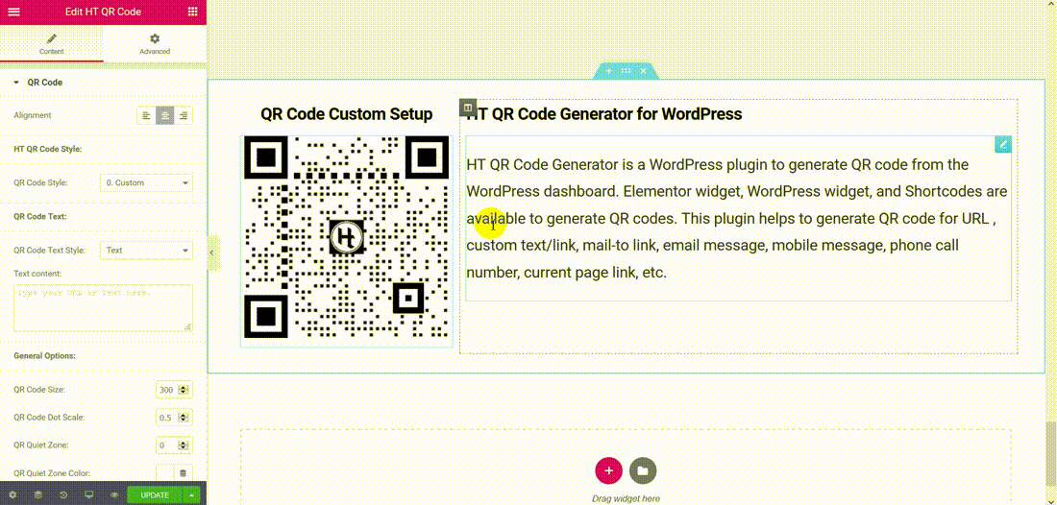Open the Elementor hamburger menu
1057x505 pixels.
click(x=13, y=12)
